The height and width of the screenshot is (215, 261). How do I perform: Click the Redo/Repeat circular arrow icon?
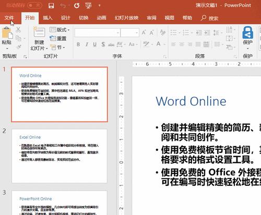tap(77, 6)
